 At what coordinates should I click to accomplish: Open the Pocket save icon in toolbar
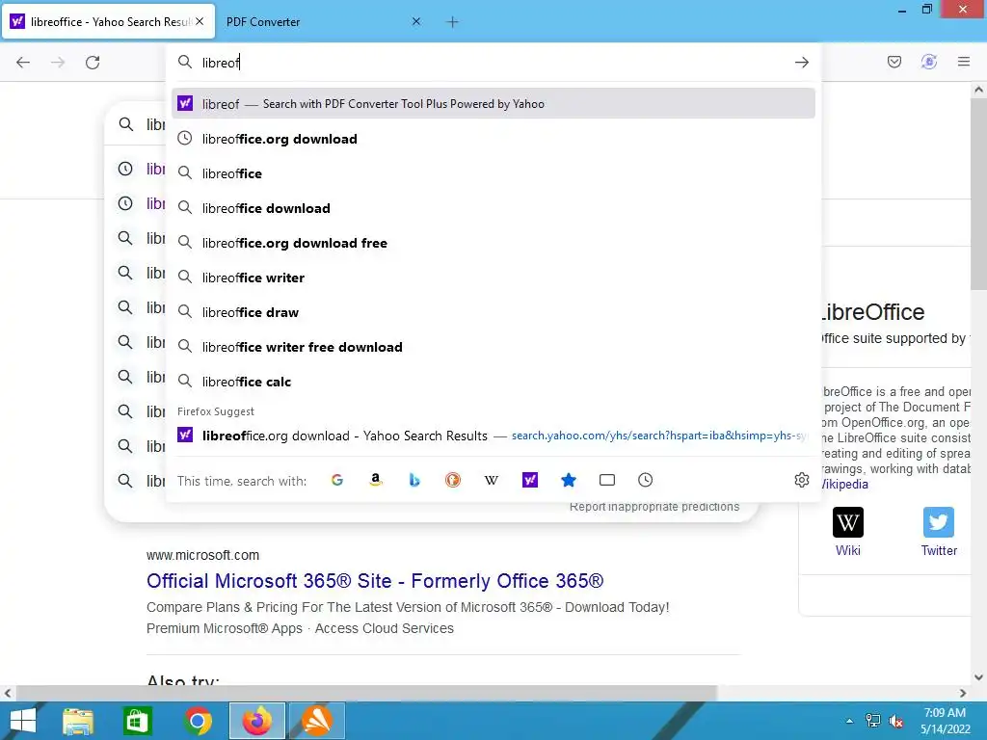(x=894, y=62)
